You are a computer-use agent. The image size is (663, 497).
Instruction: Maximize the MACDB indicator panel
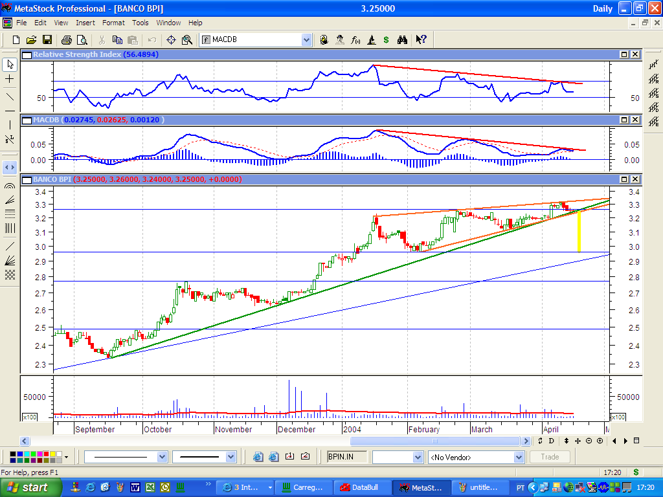pos(624,120)
